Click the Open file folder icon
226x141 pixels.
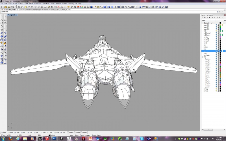click(x=6, y=7)
